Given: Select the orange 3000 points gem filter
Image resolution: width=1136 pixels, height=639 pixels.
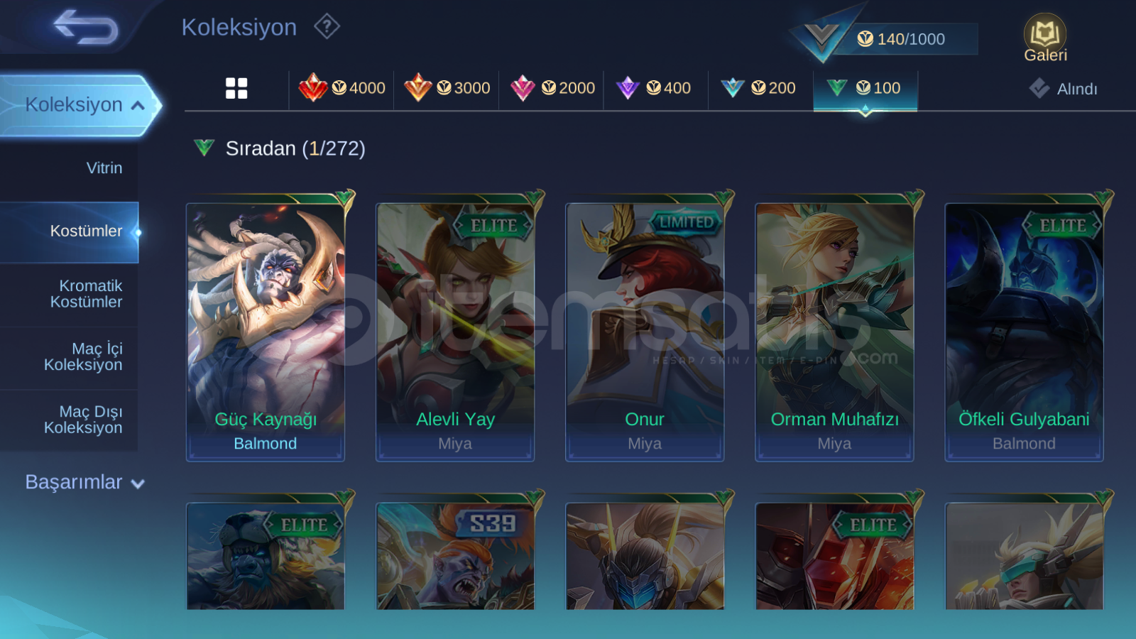Looking at the screenshot, I should pos(447,88).
